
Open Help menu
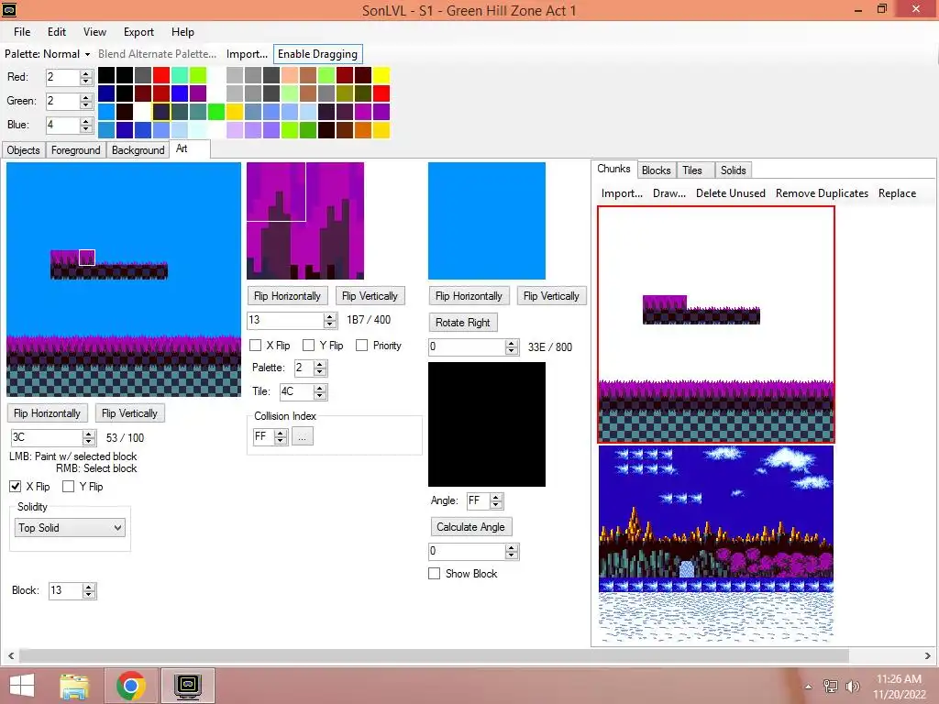(x=182, y=32)
